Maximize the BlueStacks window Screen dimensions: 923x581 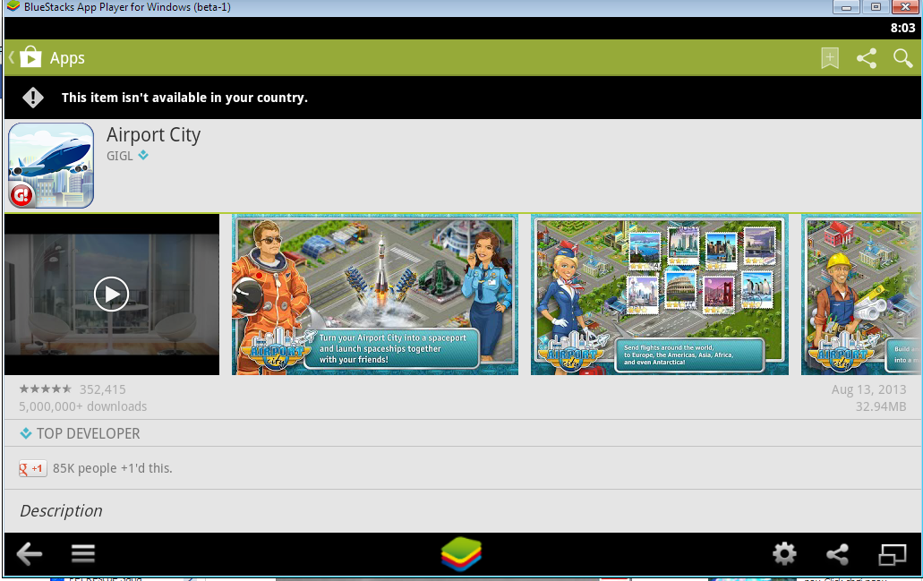pos(876,7)
